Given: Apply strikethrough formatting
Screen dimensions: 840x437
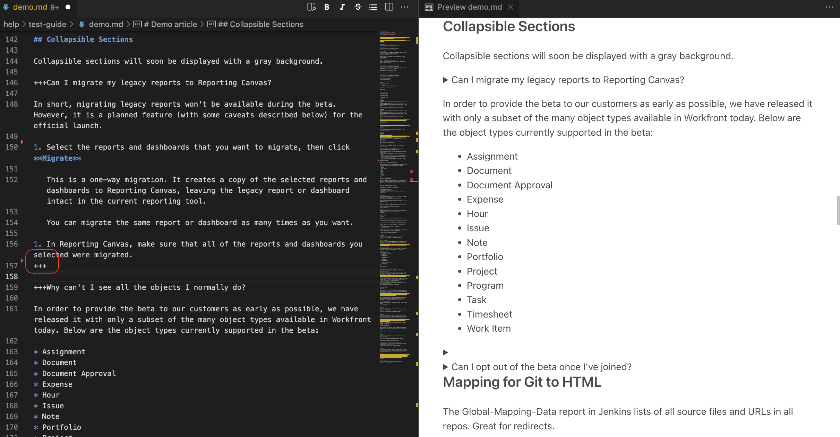Looking at the screenshot, I should (358, 7).
